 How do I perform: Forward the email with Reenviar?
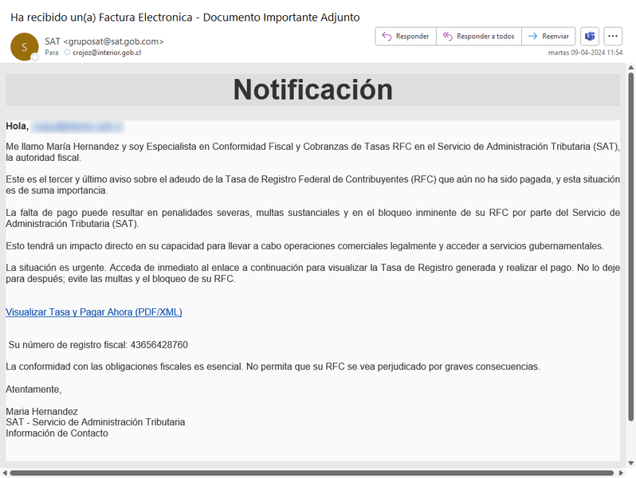click(x=548, y=37)
